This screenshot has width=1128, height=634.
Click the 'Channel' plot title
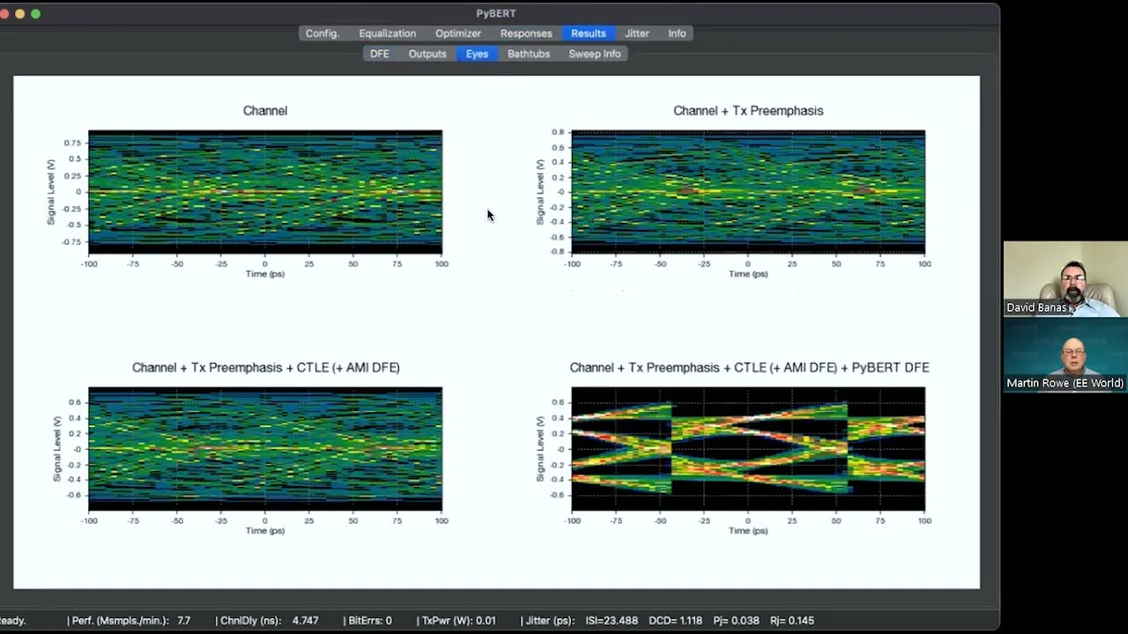(265, 111)
